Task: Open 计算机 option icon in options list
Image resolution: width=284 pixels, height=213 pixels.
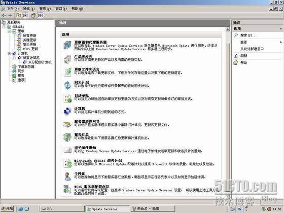Action: point(67,111)
